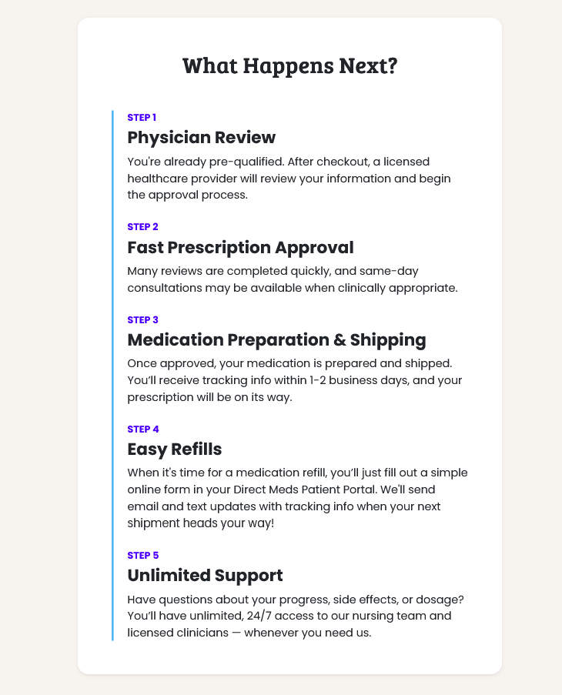Select the Physician Review heading
The height and width of the screenshot is (695, 562).
coord(201,138)
